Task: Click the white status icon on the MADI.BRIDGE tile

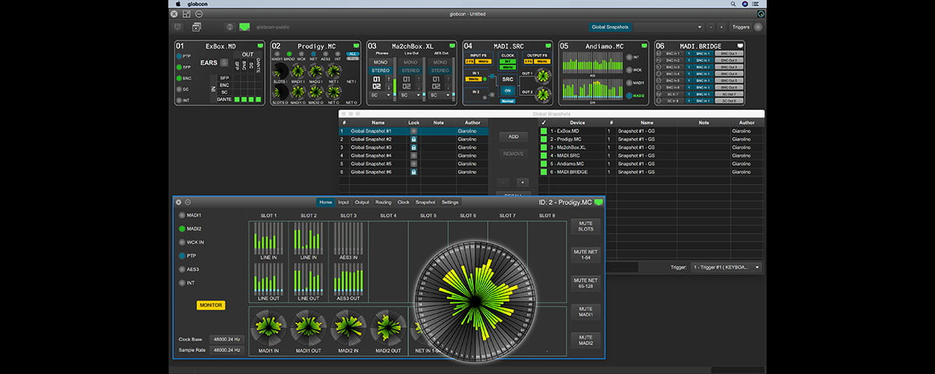Action: pyautogui.click(x=740, y=46)
